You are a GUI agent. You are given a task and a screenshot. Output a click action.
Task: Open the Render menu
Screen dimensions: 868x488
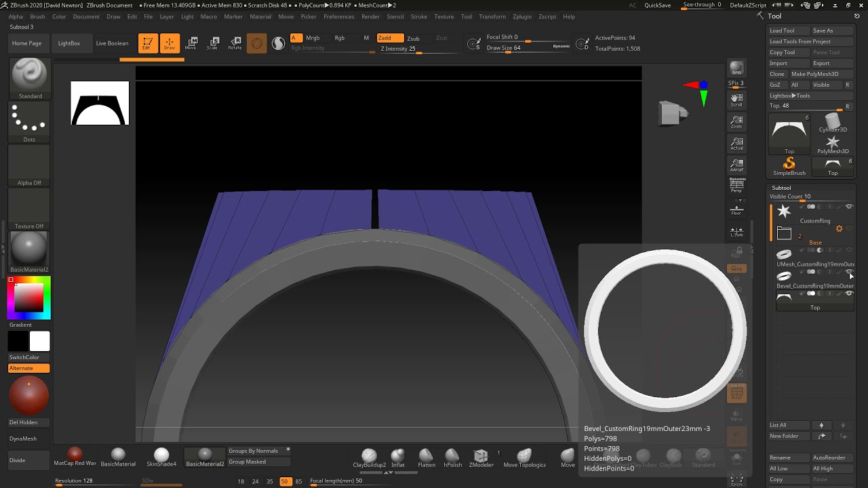click(x=370, y=16)
